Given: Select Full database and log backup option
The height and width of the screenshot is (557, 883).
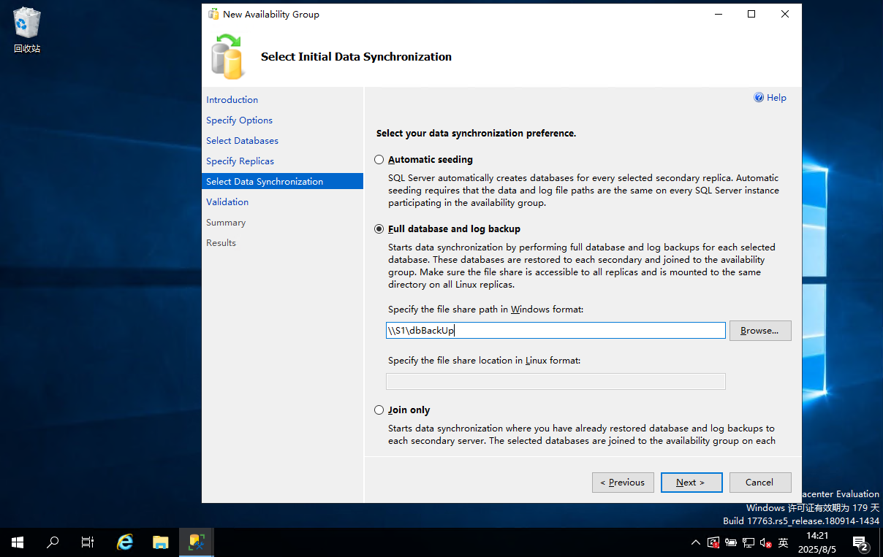Looking at the screenshot, I should point(379,228).
